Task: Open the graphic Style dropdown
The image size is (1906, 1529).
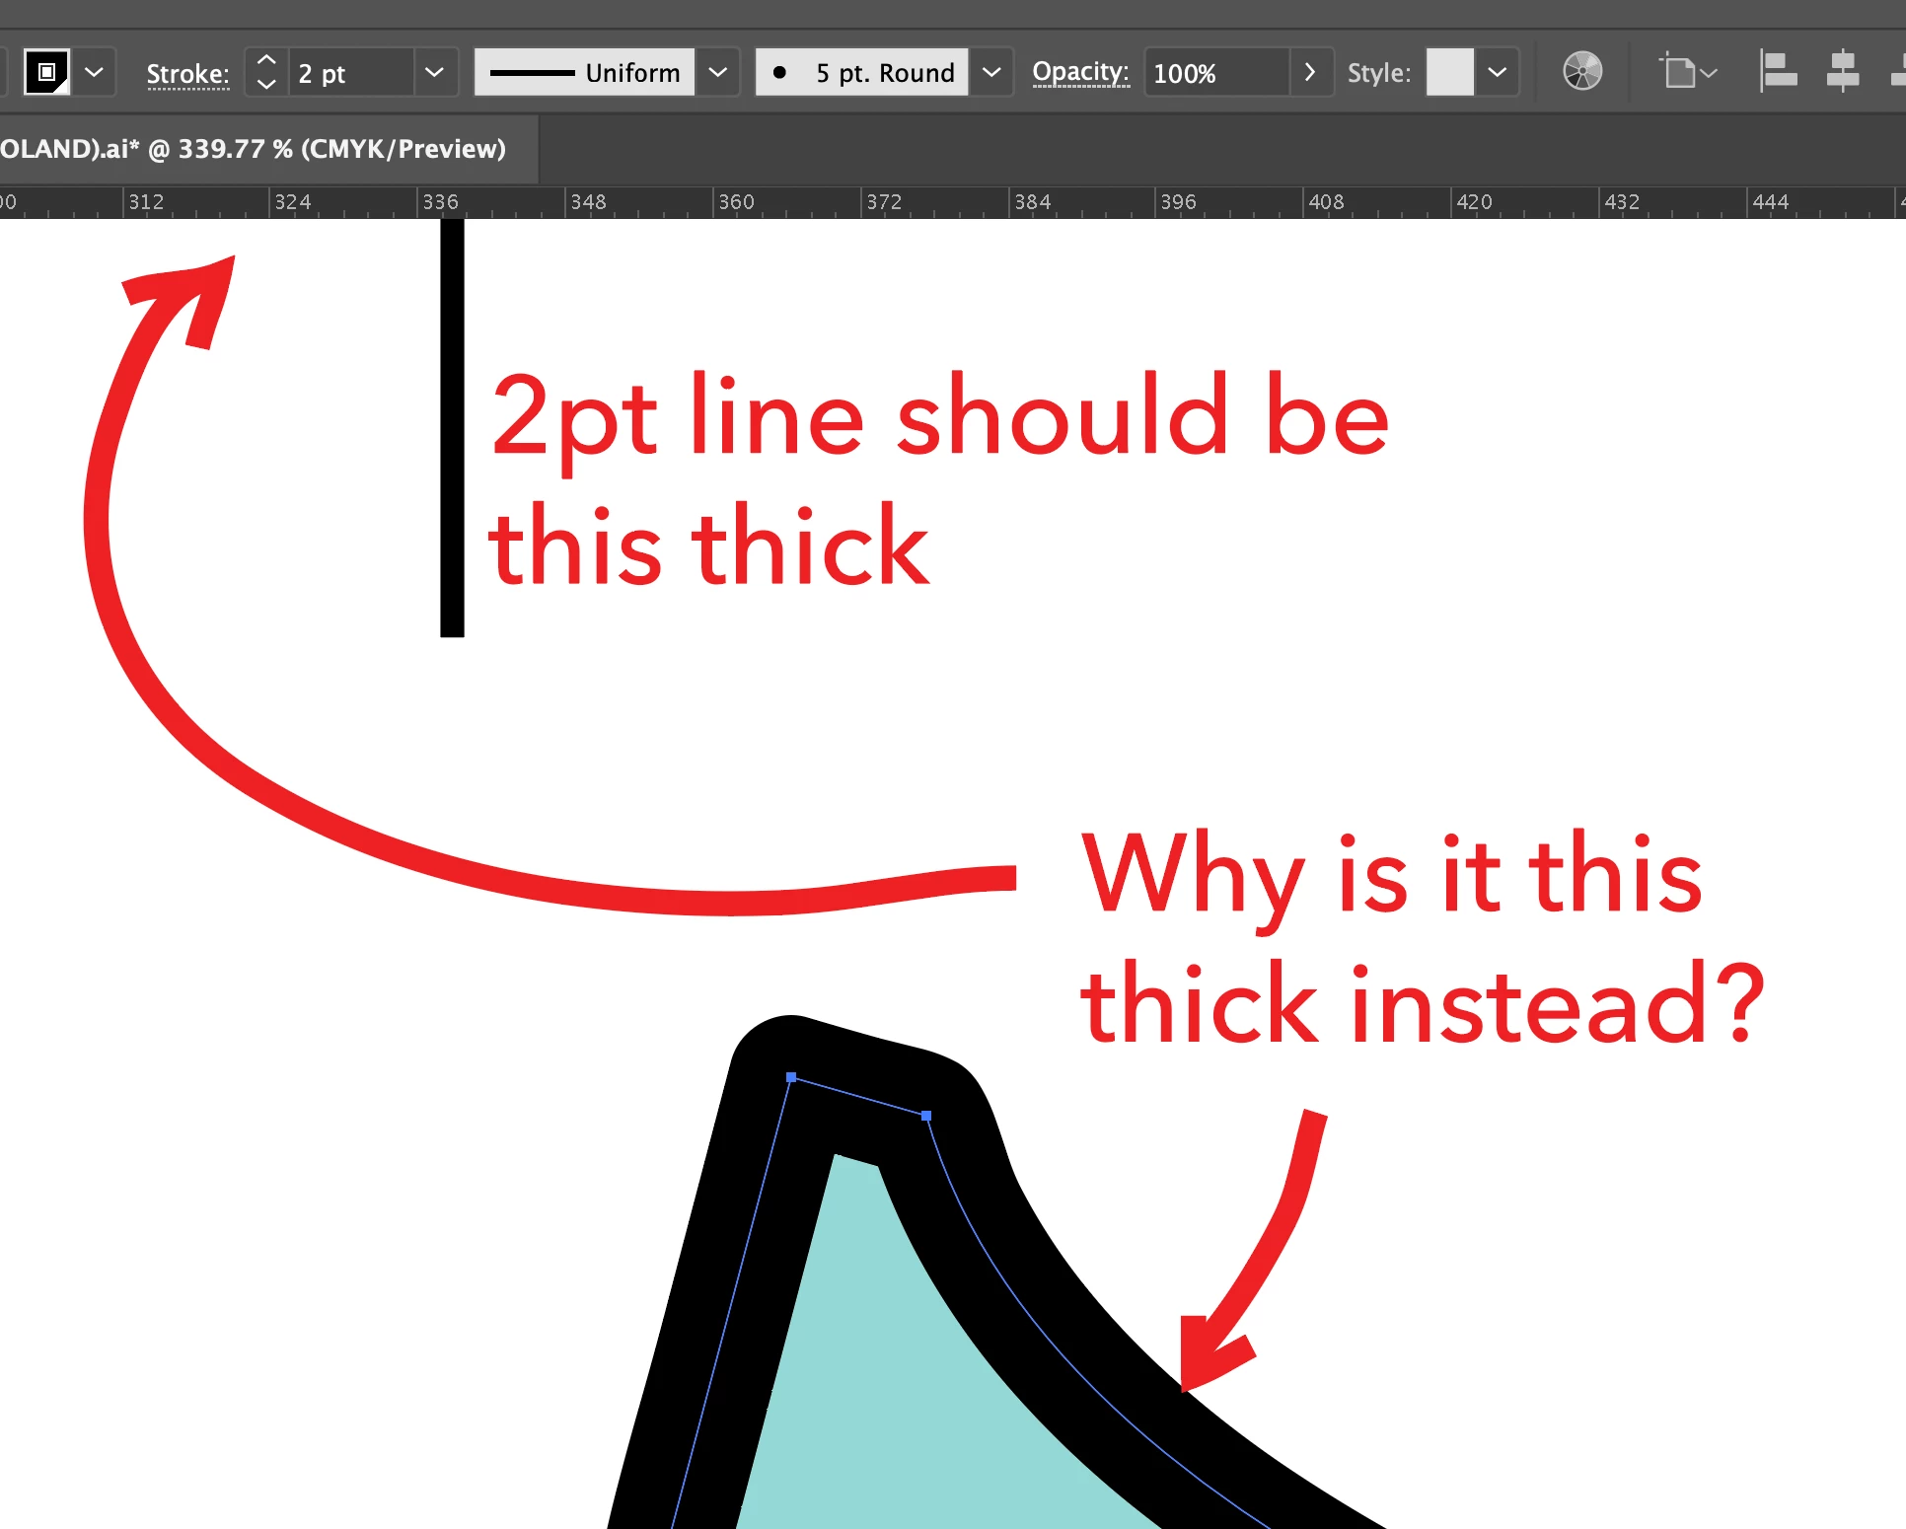Action: pyautogui.click(x=1497, y=72)
